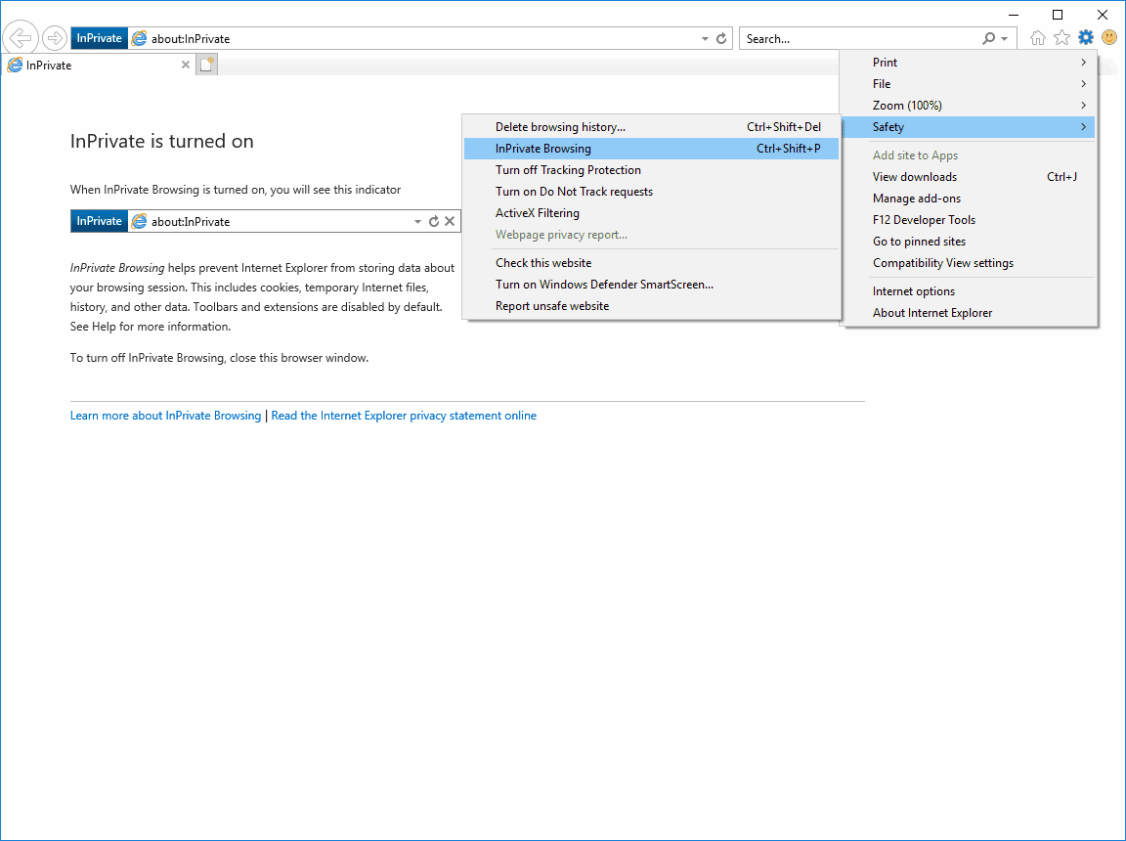Turn on Do Not Track requests
This screenshot has width=1126, height=841.
pyautogui.click(x=651, y=192)
